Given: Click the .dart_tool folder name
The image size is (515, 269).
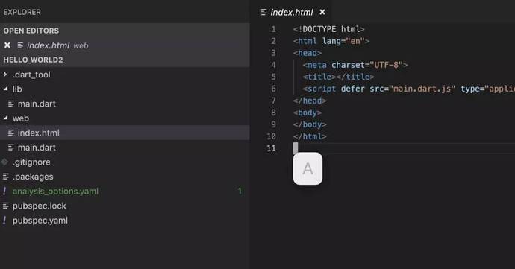Looking at the screenshot, I should point(31,75).
